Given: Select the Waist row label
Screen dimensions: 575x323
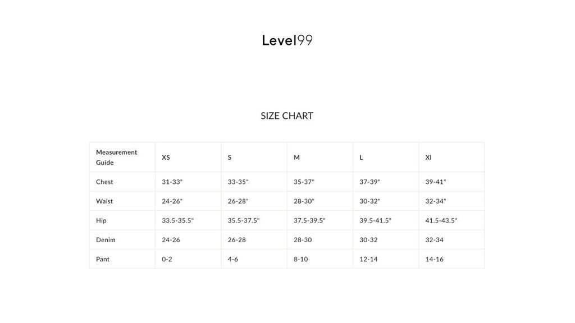Looking at the screenshot, I should 104,201.
